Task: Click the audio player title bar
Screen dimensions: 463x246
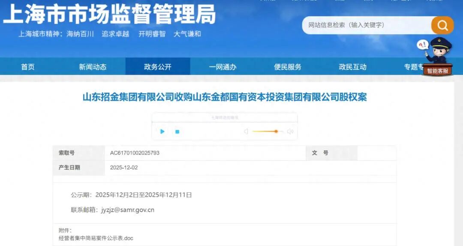Action: pos(225,117)
